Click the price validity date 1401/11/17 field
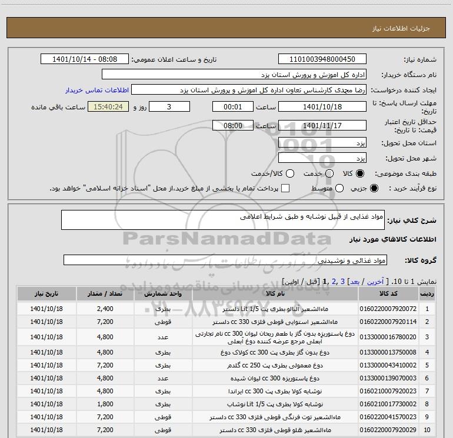 point(322,125)
